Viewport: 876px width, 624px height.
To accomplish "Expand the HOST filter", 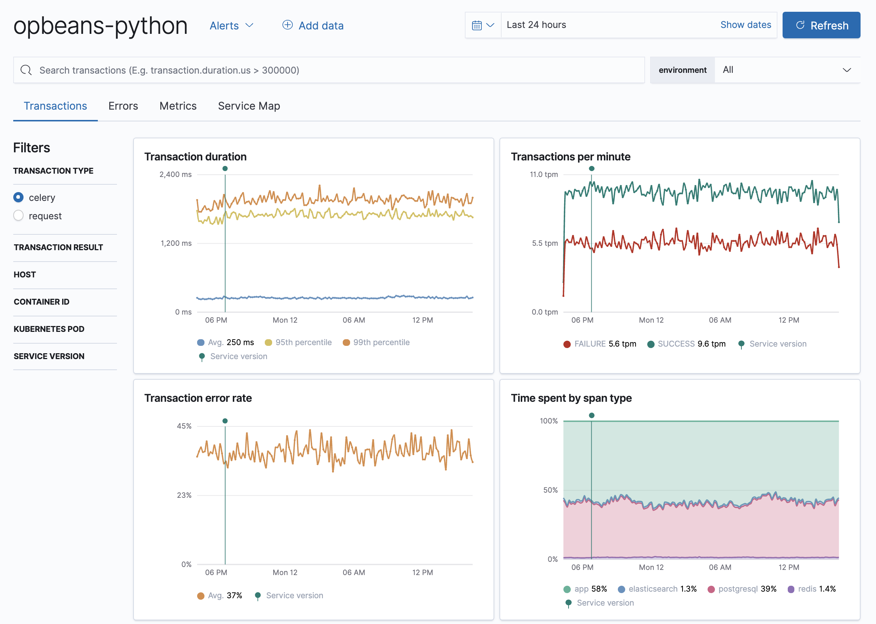I will point(25,274).
